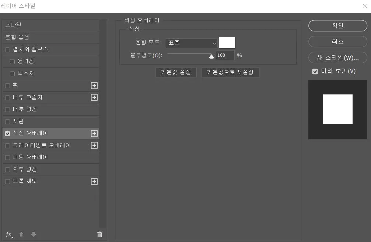Enable the 경사와 엠보스 effect
The image size is (371, 242).
click(x=7, y=49)
